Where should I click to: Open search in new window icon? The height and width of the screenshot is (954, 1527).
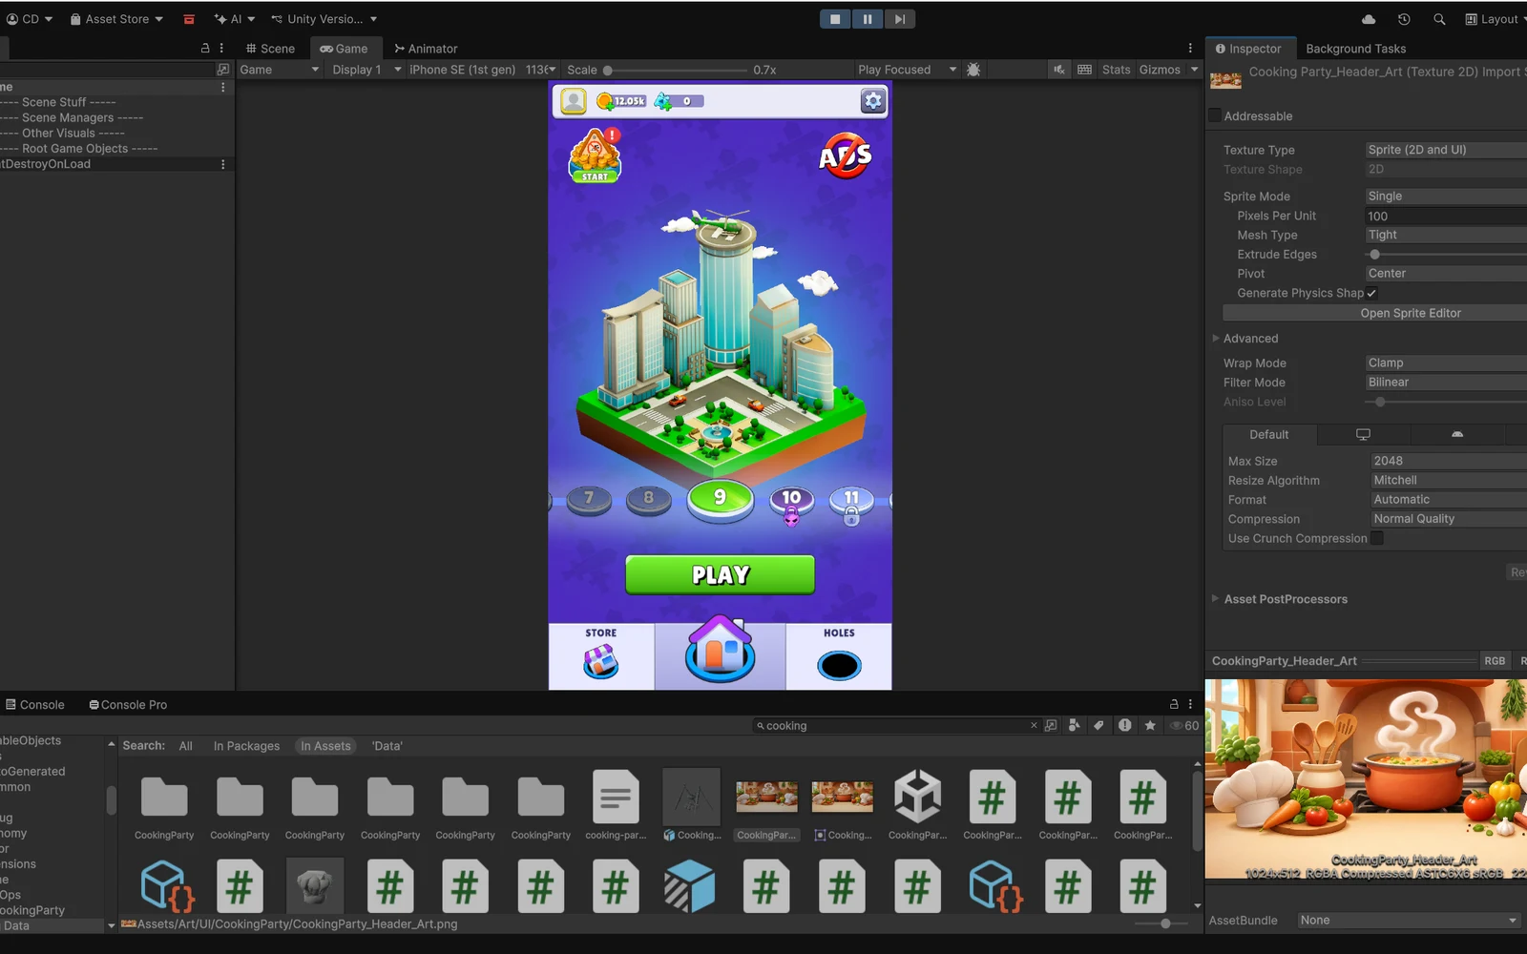[1051, 726]
